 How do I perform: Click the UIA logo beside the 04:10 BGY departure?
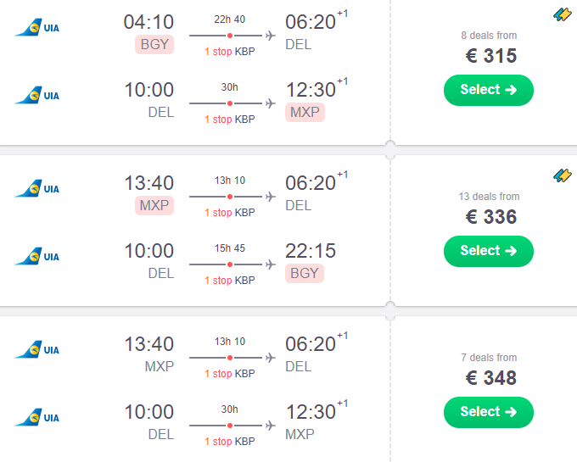pyautogui.click(x=37, y=27)
